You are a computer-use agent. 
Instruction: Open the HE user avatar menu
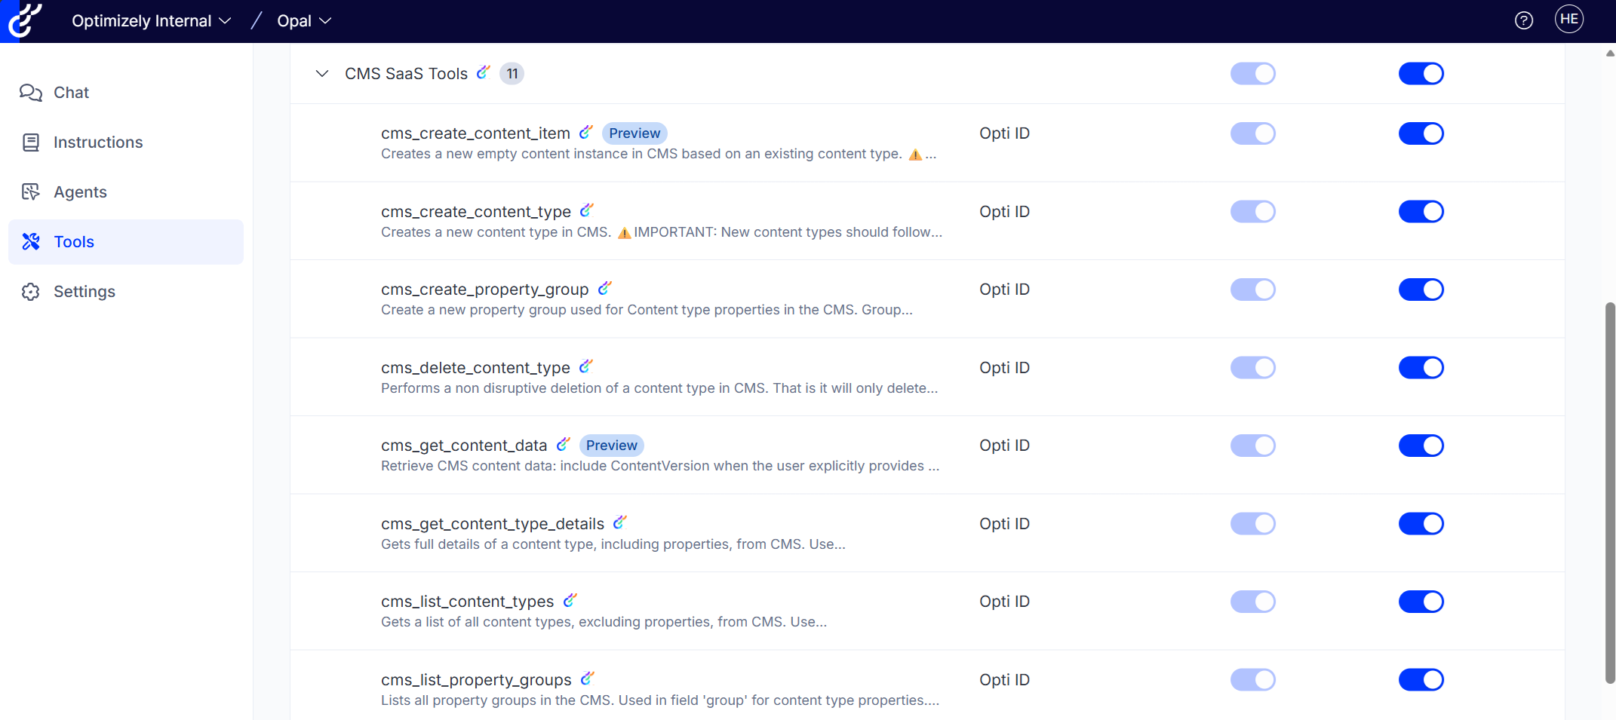pyautogui.click(x=1568, y=20)
